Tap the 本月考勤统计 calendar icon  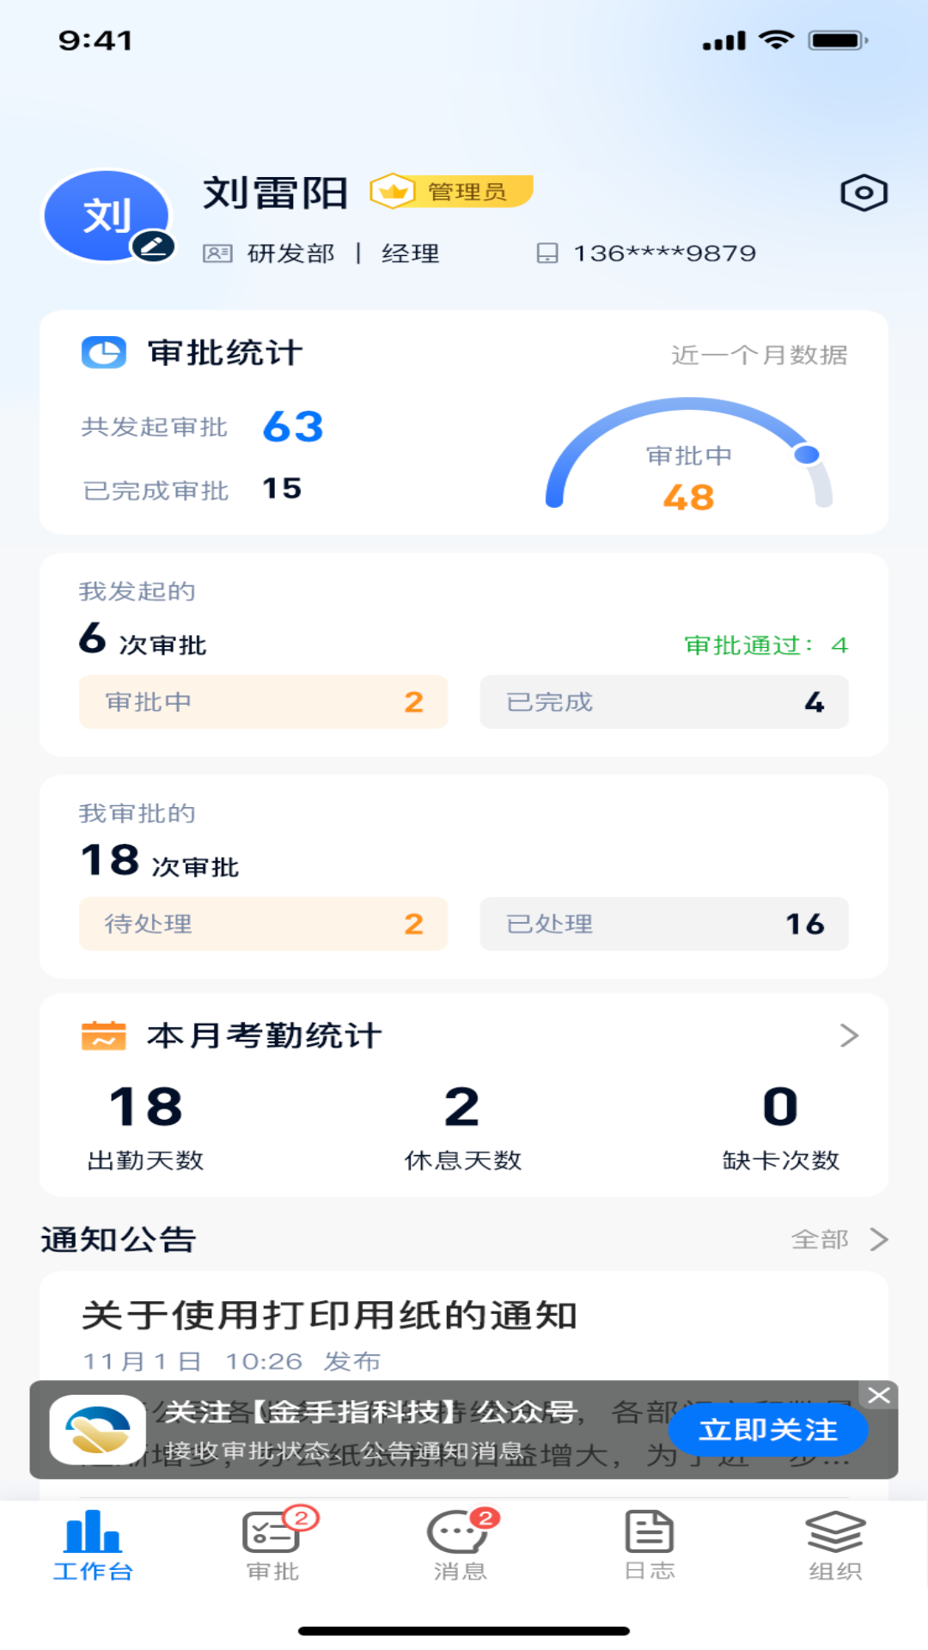pos(103,1036)
